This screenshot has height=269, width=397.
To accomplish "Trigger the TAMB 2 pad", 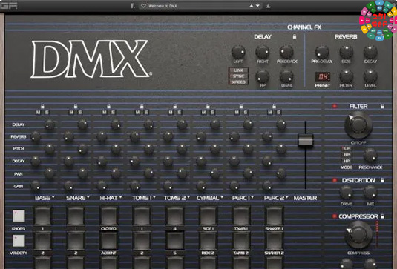I will [241, 240].
